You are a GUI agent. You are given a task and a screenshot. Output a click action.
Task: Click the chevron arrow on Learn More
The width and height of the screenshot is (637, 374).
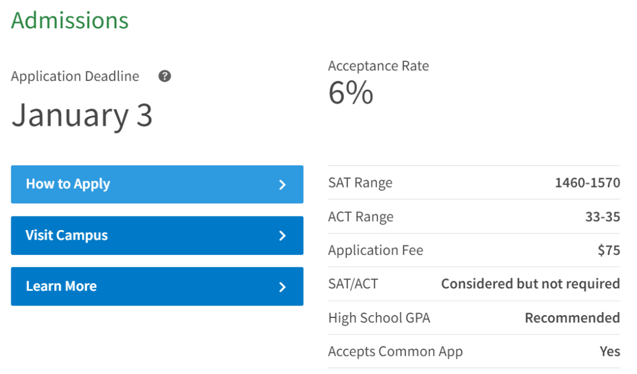click(283, 287)
